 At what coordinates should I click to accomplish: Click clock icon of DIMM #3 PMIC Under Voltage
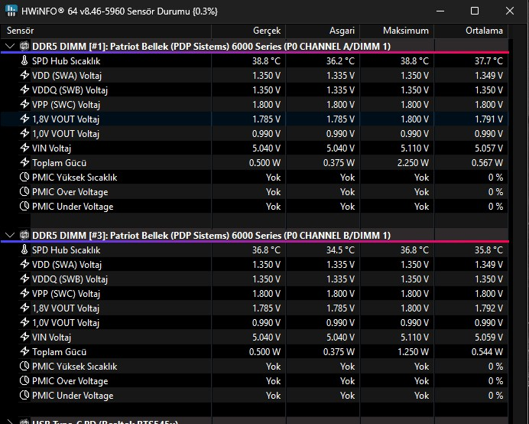tap(24, 395)
